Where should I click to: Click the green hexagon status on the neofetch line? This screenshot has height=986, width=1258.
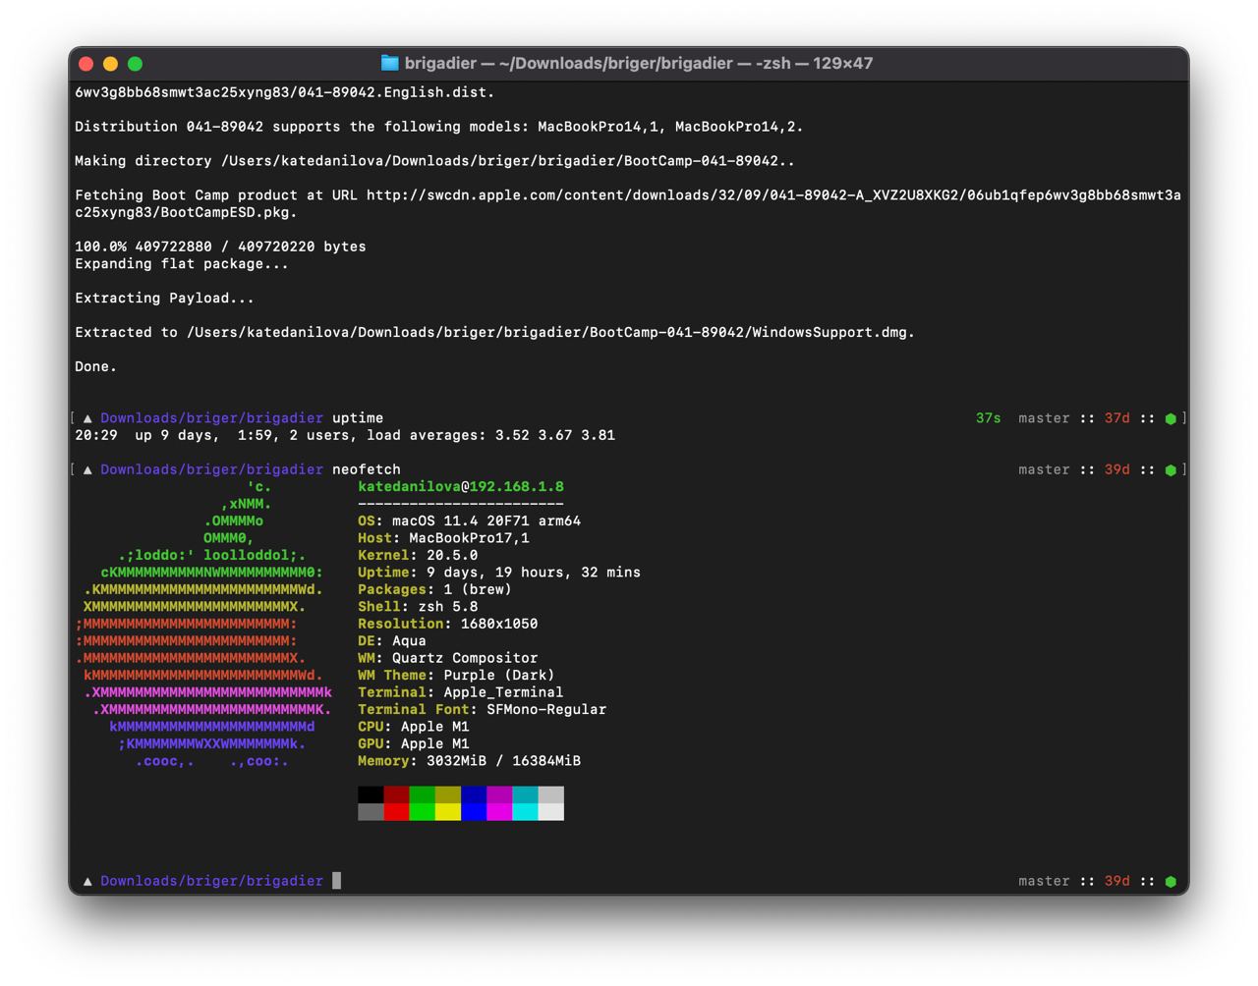[1171, 469]
